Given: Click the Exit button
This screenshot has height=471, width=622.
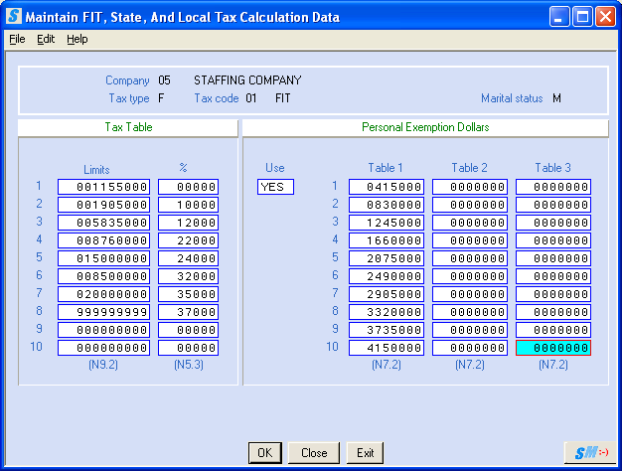Looking at the screenshot, I should click(x=366, y=453).
